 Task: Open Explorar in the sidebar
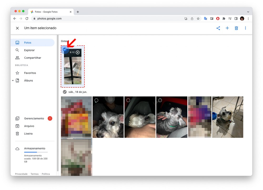pyautogui.click(x=29, y=50)
